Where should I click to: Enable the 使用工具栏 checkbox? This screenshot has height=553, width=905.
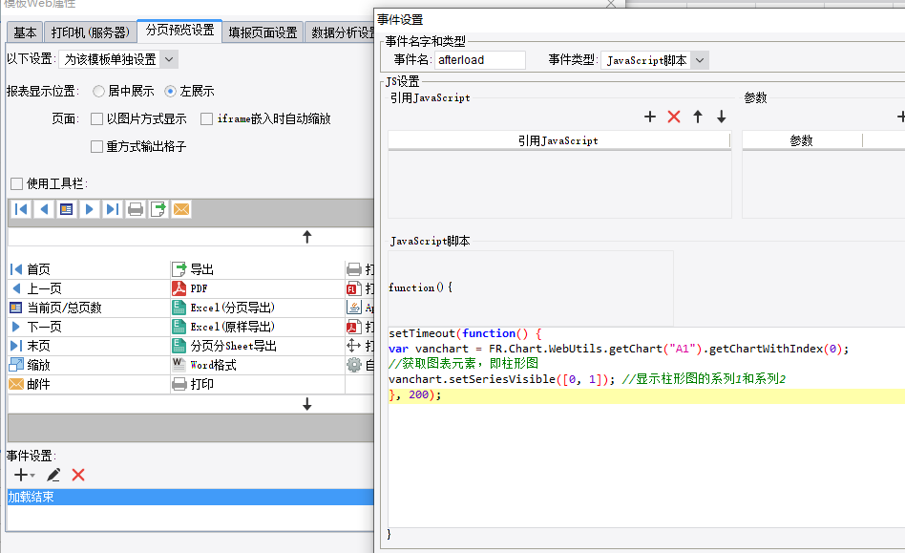tap(17, 183)
